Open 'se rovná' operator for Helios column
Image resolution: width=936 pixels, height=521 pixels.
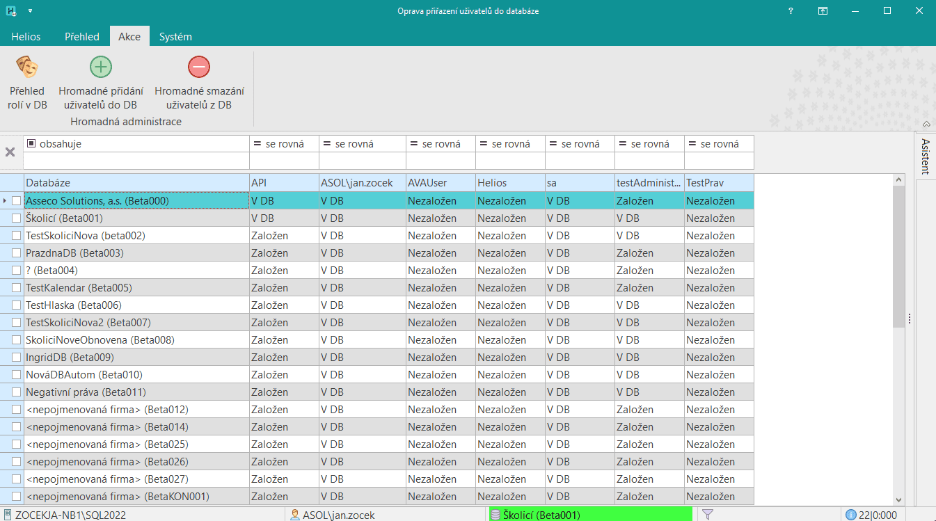pos(510,144)
